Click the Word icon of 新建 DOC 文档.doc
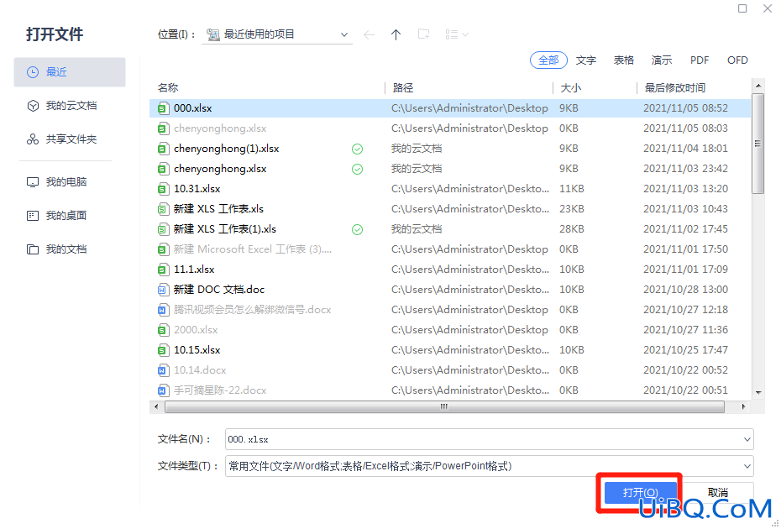 pyautogui.click(x=163, y=290)
